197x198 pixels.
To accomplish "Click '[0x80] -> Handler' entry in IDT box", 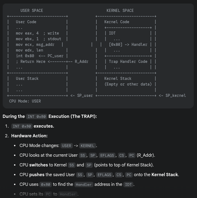I will coord(128,45).
